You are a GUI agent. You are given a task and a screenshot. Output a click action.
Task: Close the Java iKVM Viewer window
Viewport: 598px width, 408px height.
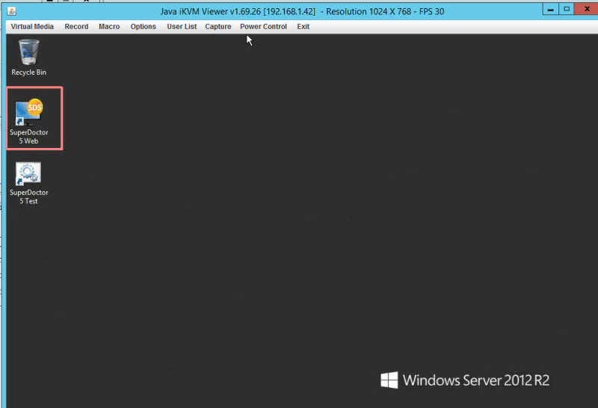coord(586,9)
